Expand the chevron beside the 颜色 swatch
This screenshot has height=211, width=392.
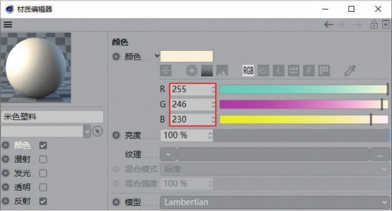pyautogui.click(x=157, y=56)
